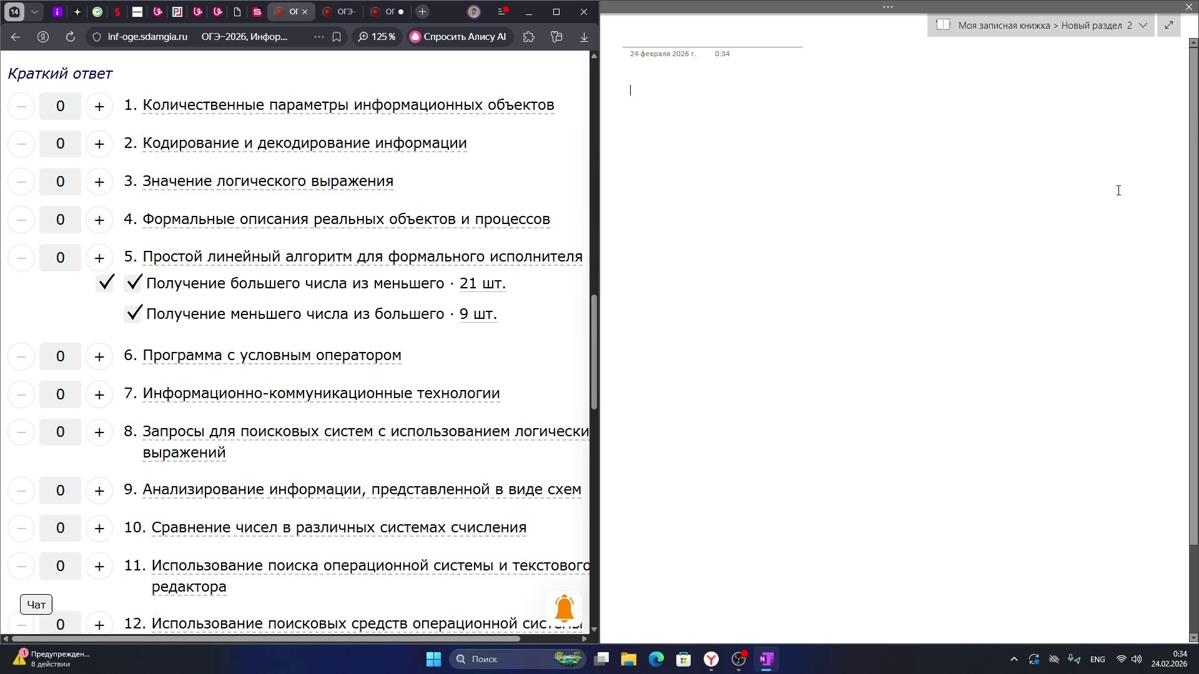1199x674 pixels.
Task: Toggle the outer checkmark beside topic 5
Action: [105, 282]
